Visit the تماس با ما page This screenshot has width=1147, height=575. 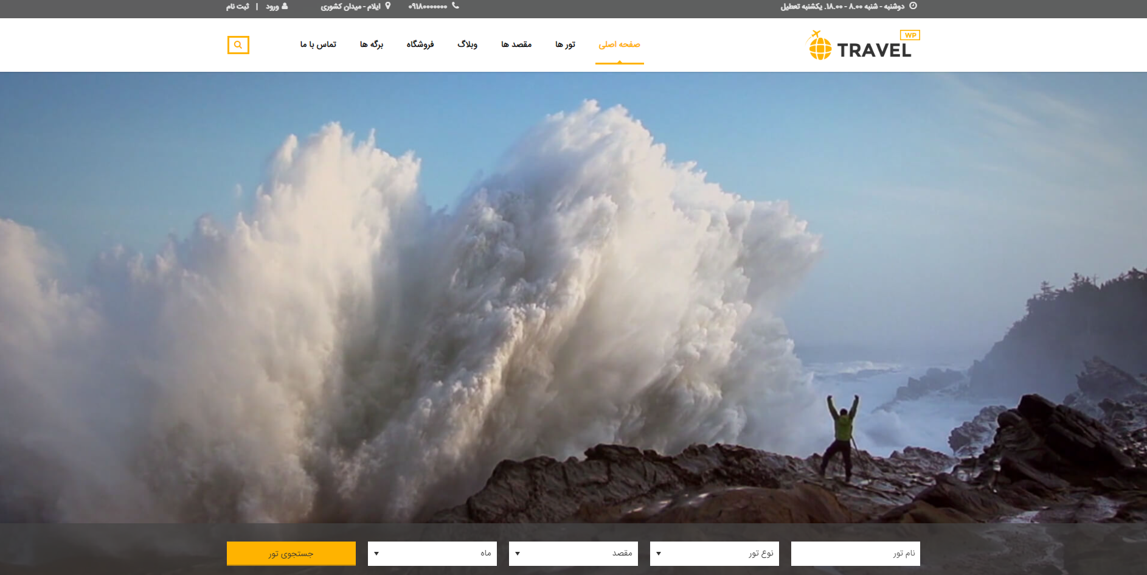point(318,44)
